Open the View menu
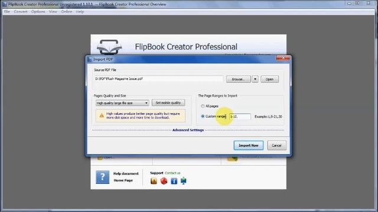 [x=53, y=12]
